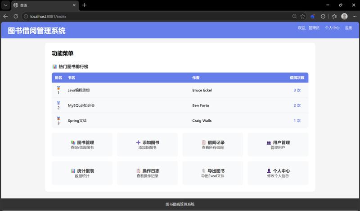The image size is (360, 211).
Task: Click the 借阅次数 column header
Action: coord(297,78)
